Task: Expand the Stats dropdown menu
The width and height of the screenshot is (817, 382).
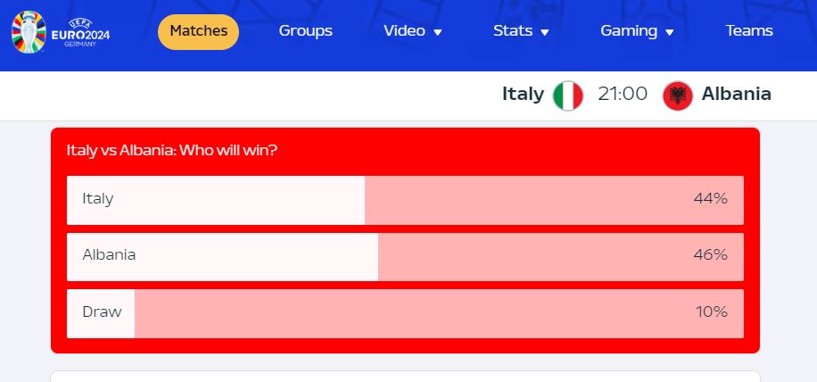Action: pos(521,31)
